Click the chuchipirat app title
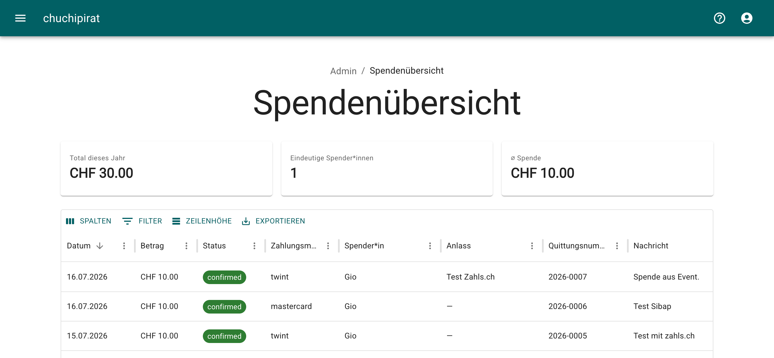Screen dimensions: 774x358 click(x=71, y=18)
